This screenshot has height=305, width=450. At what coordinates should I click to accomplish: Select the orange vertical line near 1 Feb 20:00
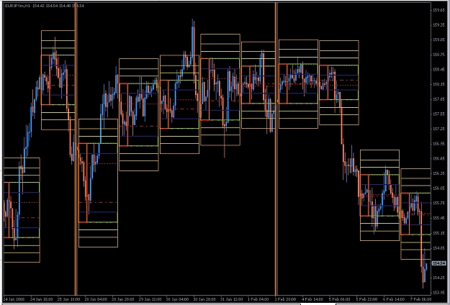pos(276,148)
